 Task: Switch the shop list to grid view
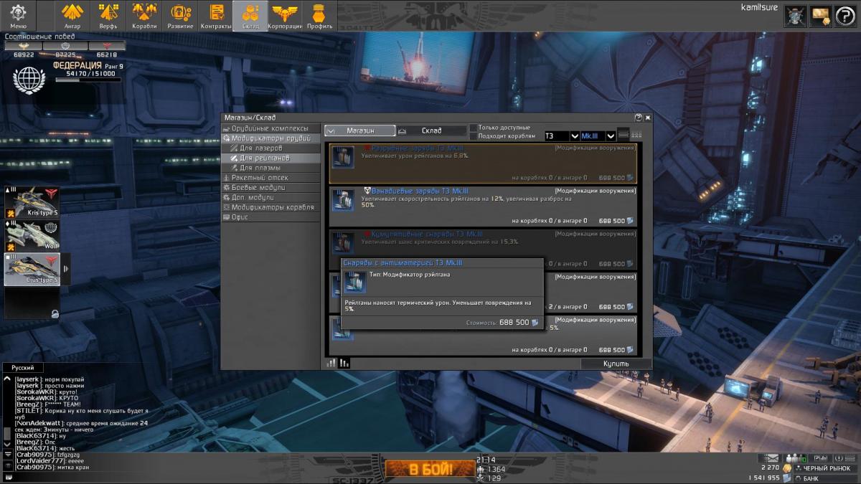pyautogui.click(x=636, y=135)
